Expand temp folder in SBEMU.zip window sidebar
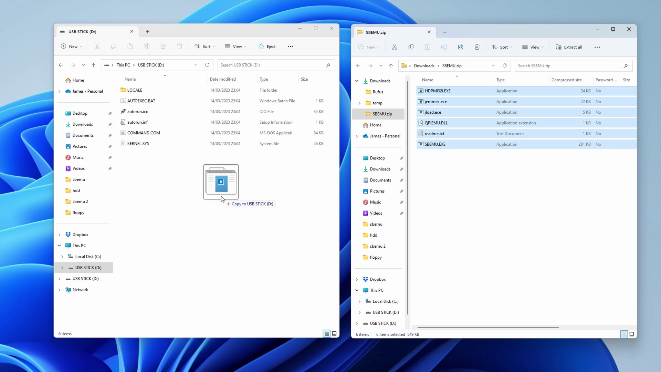The width and height of the screenshot is (661, 372). tap(360, 103)
